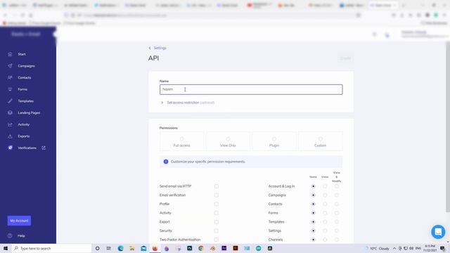
Task: Open Campaigns in the sidebar
Action: pos(26,66)
